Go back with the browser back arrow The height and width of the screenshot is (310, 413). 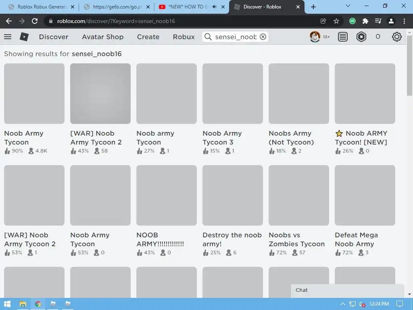tap(9, 21)
